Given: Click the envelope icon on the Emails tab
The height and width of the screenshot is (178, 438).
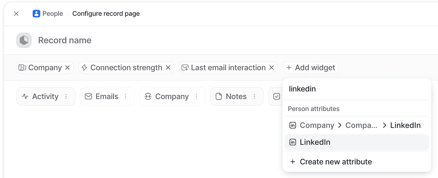Looking at the screenshot, I should pos(88,96).
